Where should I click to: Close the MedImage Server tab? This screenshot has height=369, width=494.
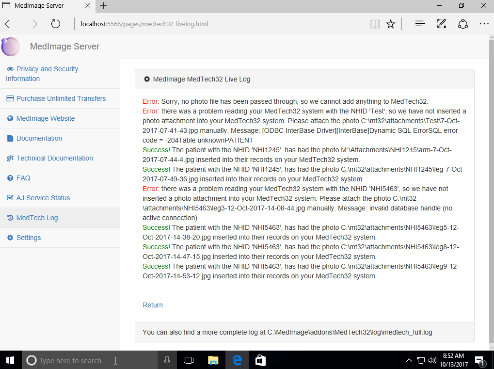click(88, 6)
